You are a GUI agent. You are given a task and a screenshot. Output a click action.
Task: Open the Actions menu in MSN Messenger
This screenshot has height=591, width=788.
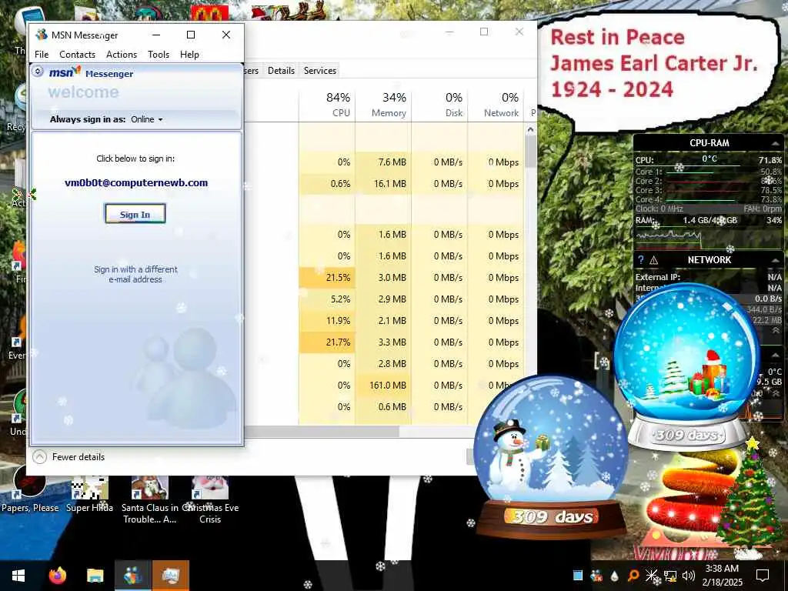pyautogui.click(x=121, y=55)
